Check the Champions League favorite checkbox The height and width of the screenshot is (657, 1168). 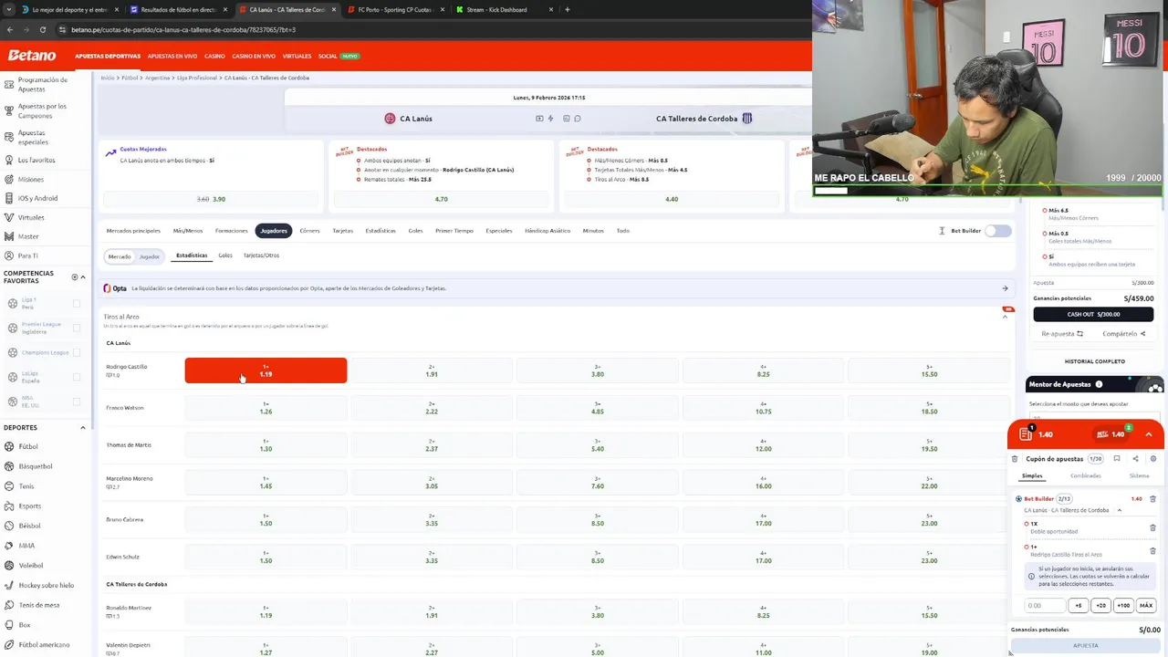pos(76,352)
